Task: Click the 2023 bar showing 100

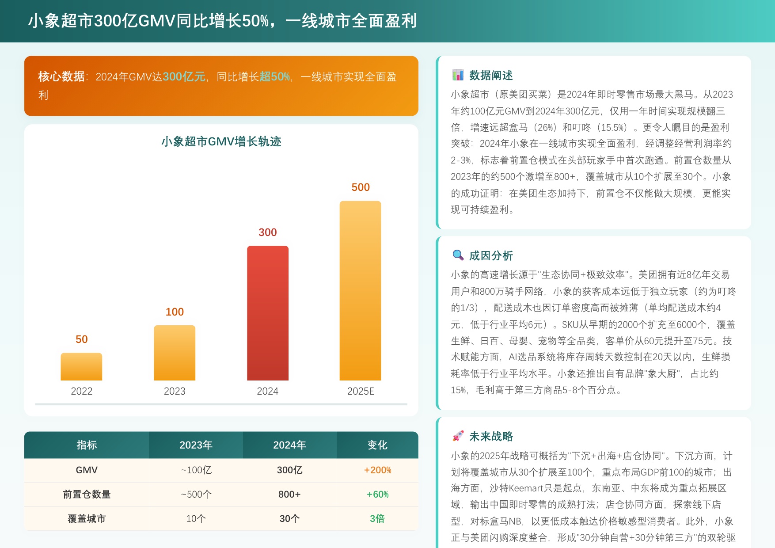Action: coord(175,354)
